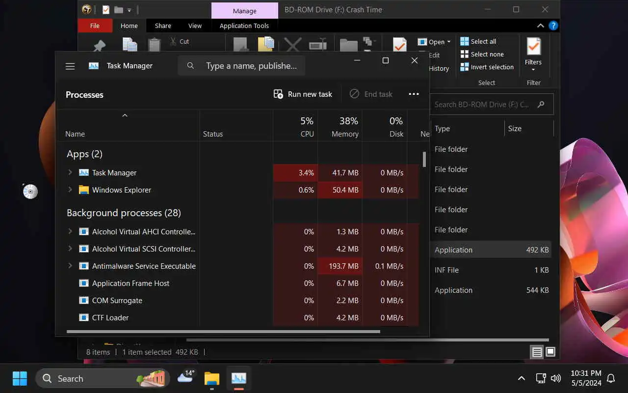
Task: Open the volume speaker icon in system tray
Action: pos(556,378)
